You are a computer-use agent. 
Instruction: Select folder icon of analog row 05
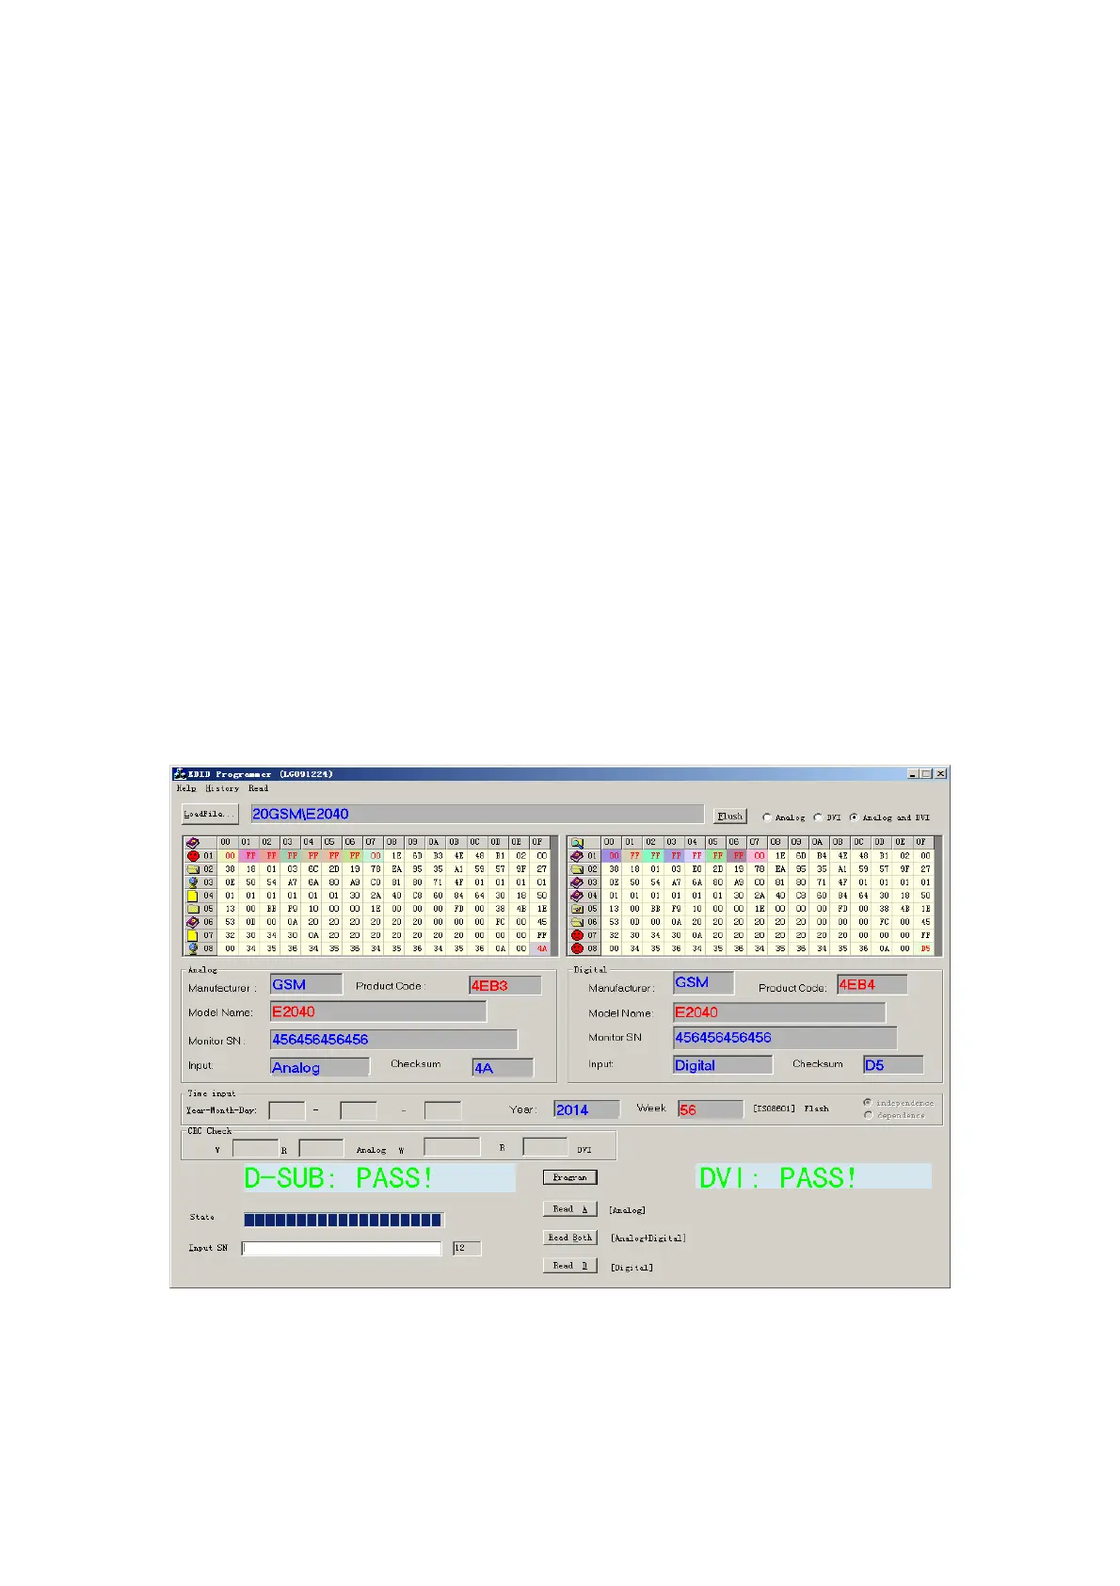tap(193, 909)
